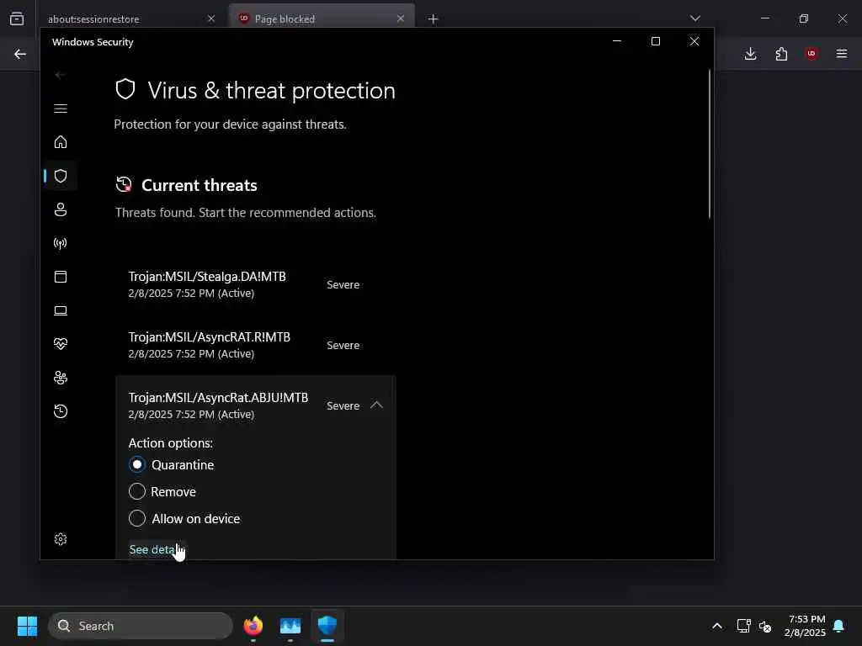The image size is (862, 646).
Task: Open the Windows Security navigation hamburger menu
Action: tap(61, 109)
